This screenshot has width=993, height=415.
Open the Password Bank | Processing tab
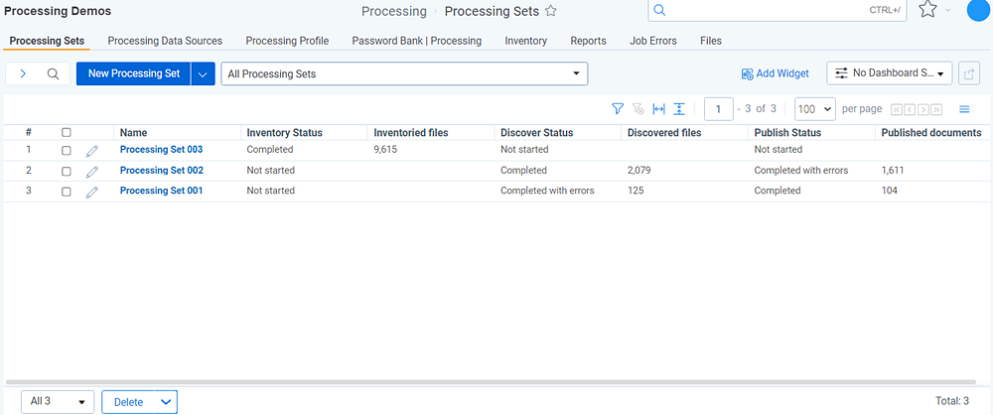click(x=417, y=41)
